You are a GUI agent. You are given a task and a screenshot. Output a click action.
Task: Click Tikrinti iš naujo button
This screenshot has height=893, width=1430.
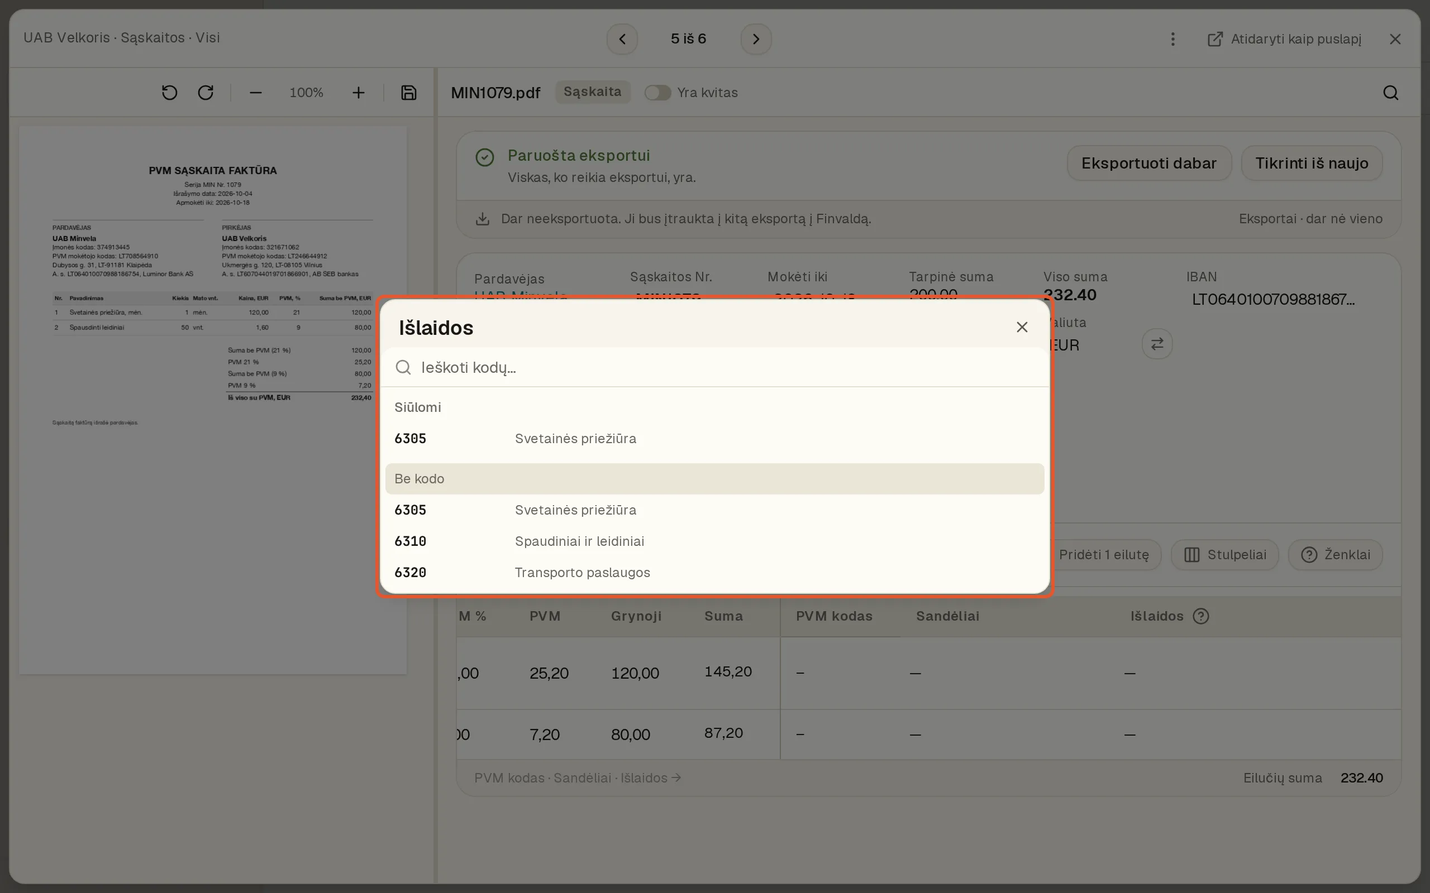(1312, 163)
